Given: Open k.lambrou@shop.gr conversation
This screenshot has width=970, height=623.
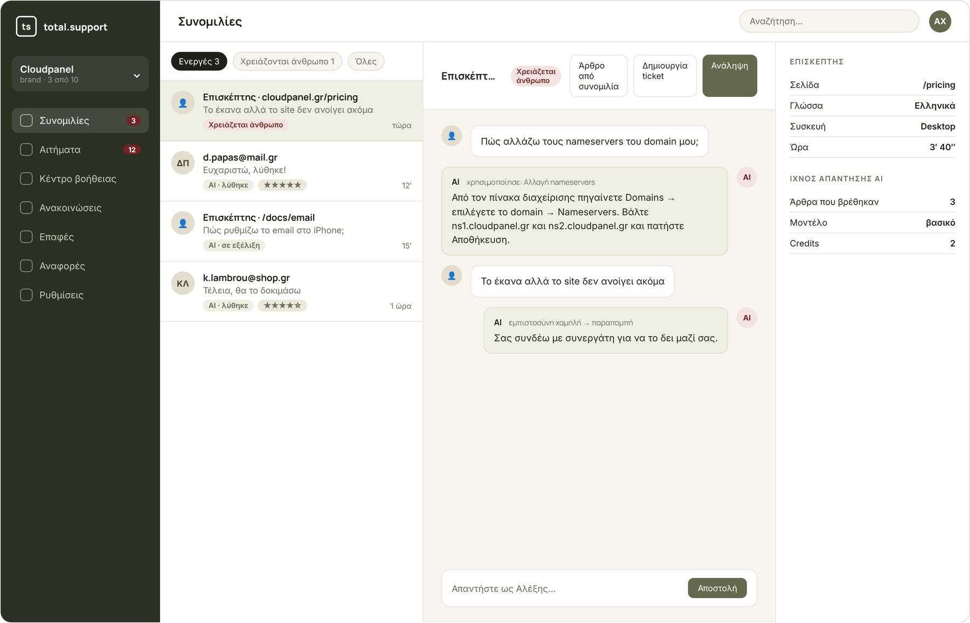Looking at the screenshot, I should 292,292.
